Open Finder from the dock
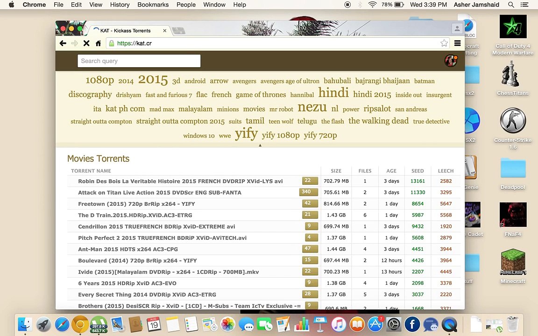The width and height of the screenshot is (538, 336). coord(25,324)
